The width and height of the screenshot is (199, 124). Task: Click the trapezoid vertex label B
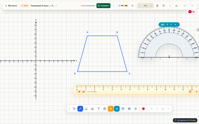click(117, 32)
